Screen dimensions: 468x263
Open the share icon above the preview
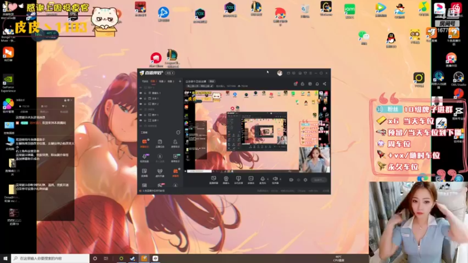325,84
